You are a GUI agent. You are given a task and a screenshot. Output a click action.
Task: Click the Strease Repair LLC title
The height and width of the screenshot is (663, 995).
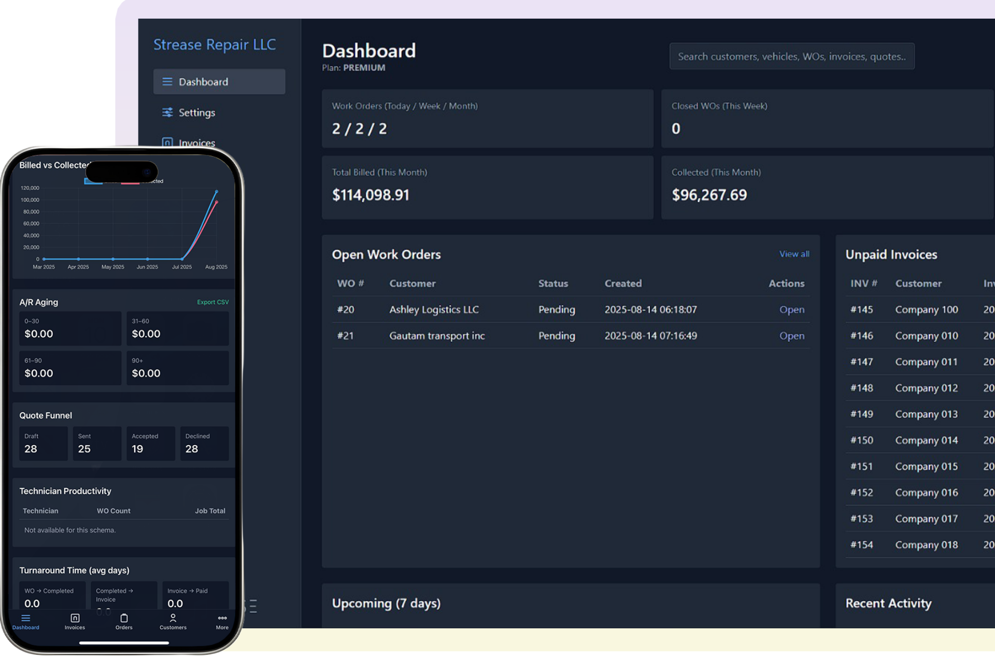pos(214,45)
